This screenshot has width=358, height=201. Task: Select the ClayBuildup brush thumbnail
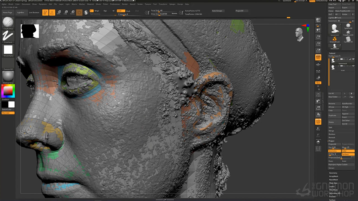point(8,22)
